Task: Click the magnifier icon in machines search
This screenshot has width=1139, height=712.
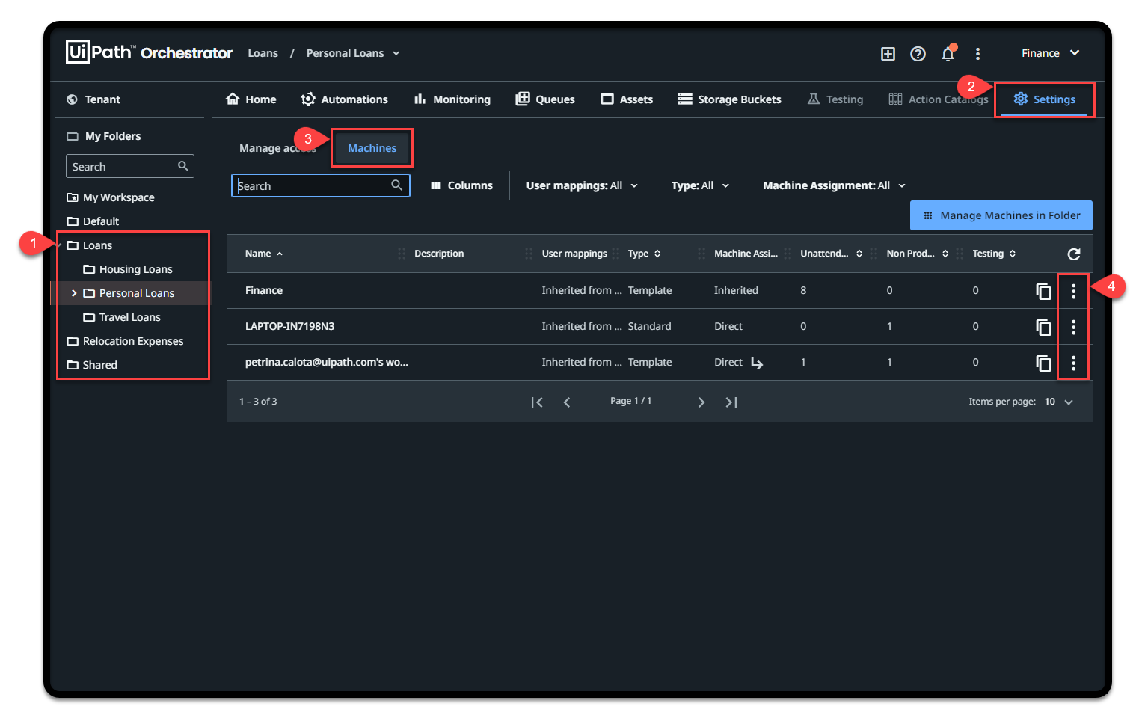Action: click(x=396, y=185)
